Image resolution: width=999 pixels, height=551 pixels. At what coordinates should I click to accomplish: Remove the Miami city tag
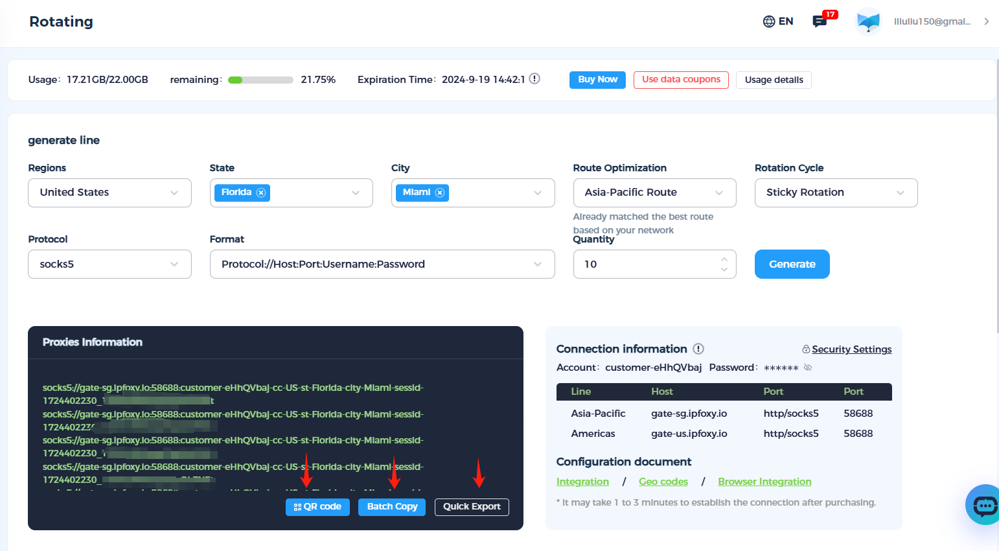[x=440, y=193]
